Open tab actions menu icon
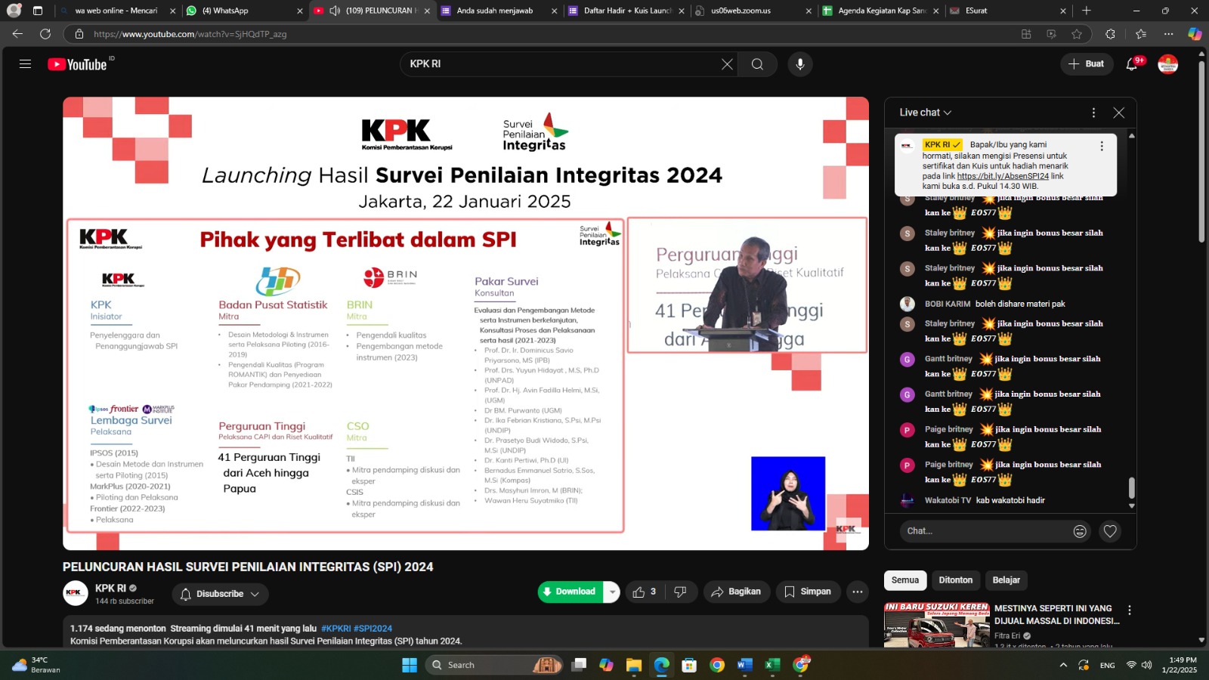The height and width of the screenshot is (680, 1209). tap(38, 11)
